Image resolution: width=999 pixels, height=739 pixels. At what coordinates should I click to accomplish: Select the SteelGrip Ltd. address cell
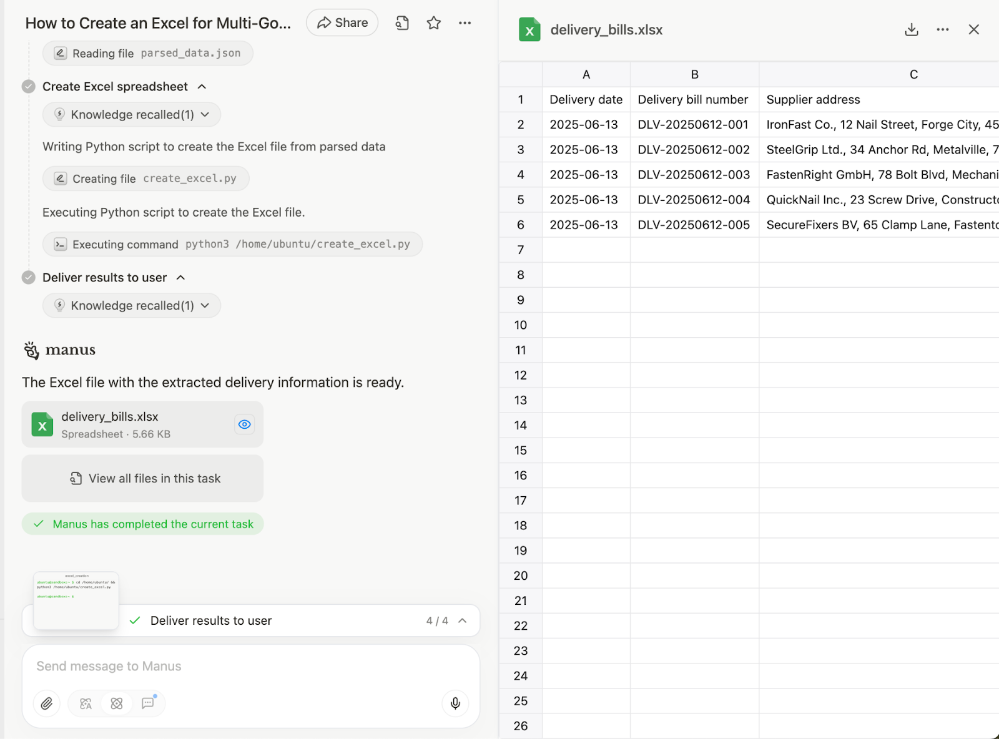point(879,150)
